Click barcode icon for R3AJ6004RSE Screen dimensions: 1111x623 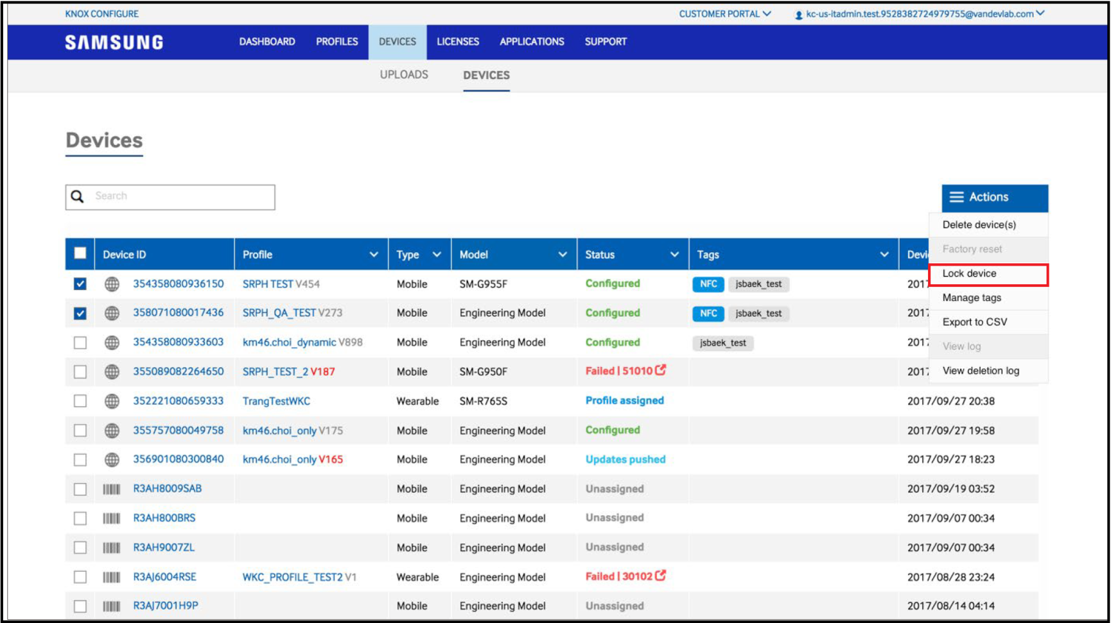(112, 577)
